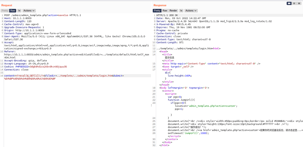
Task: Click the Referer: header label
Action: [10, 52]
